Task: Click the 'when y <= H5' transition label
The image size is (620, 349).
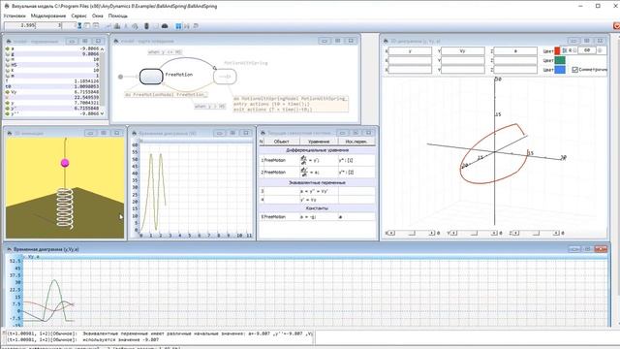Action: [166, 52]
